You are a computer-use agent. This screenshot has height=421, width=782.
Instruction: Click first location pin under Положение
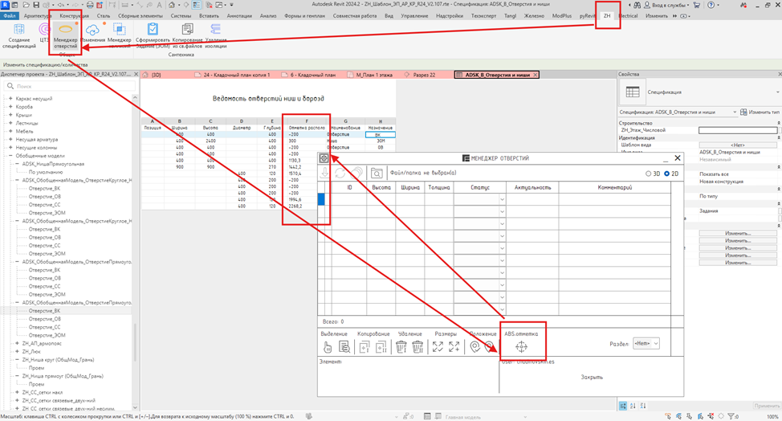(x=474, y=346)
